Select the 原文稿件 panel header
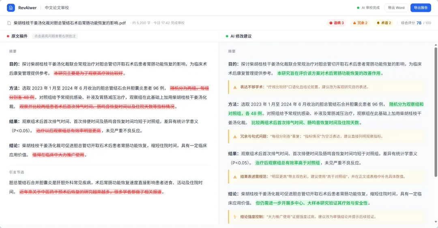The height and width of the screenshot is (228, 438). pyautogui.click(x=17, y=36)
